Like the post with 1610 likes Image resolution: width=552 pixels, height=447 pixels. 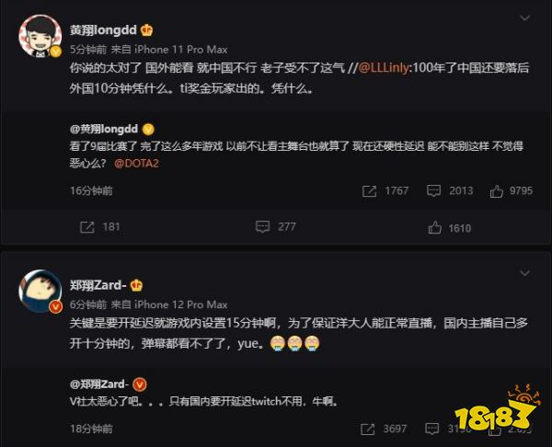tap(435, 228)
